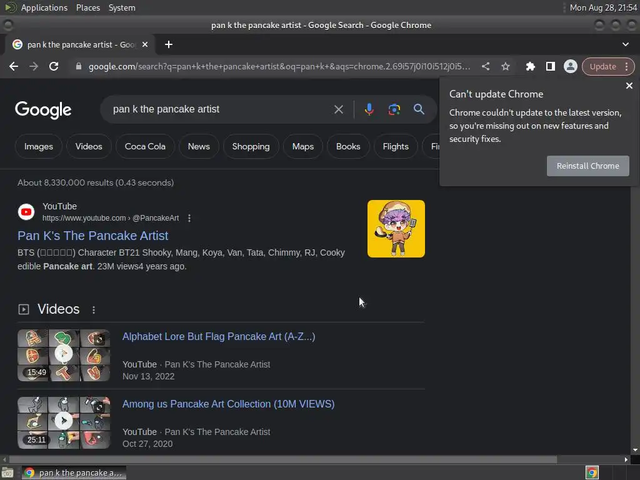
Task: Click the address bar URL
Action: 279,66
